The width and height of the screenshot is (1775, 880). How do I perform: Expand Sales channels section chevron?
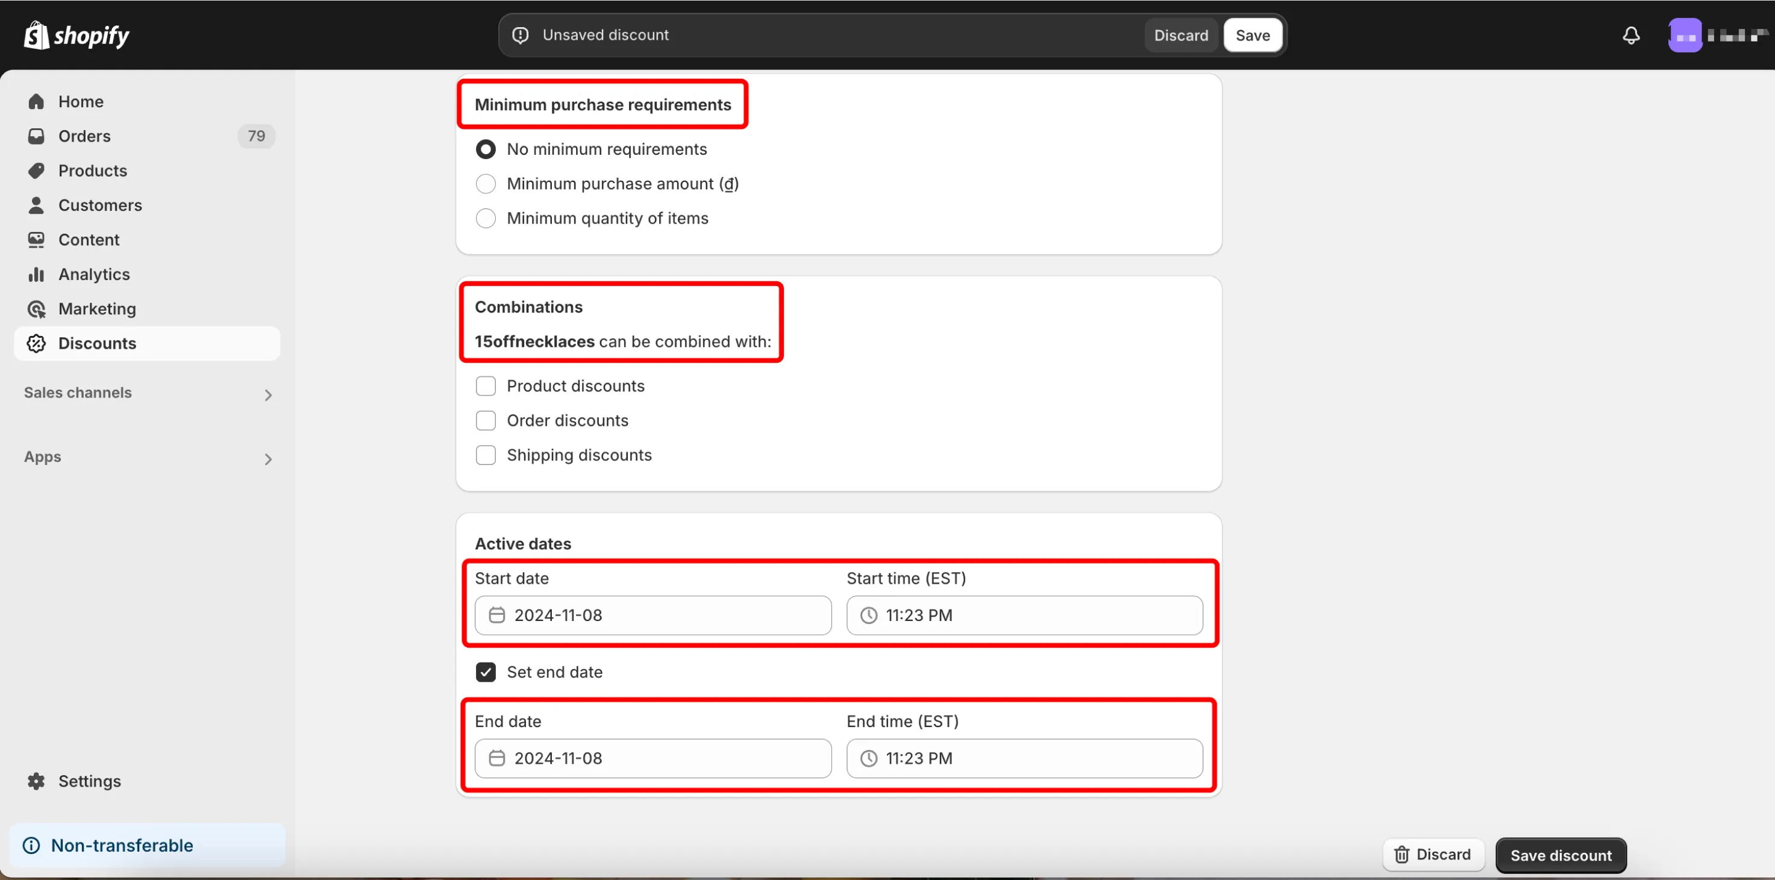coord(268,395)
